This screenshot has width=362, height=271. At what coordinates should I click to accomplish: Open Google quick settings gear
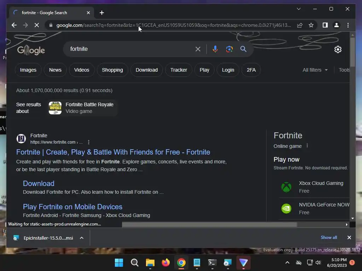pyautogui.click(x=338, y=49)
